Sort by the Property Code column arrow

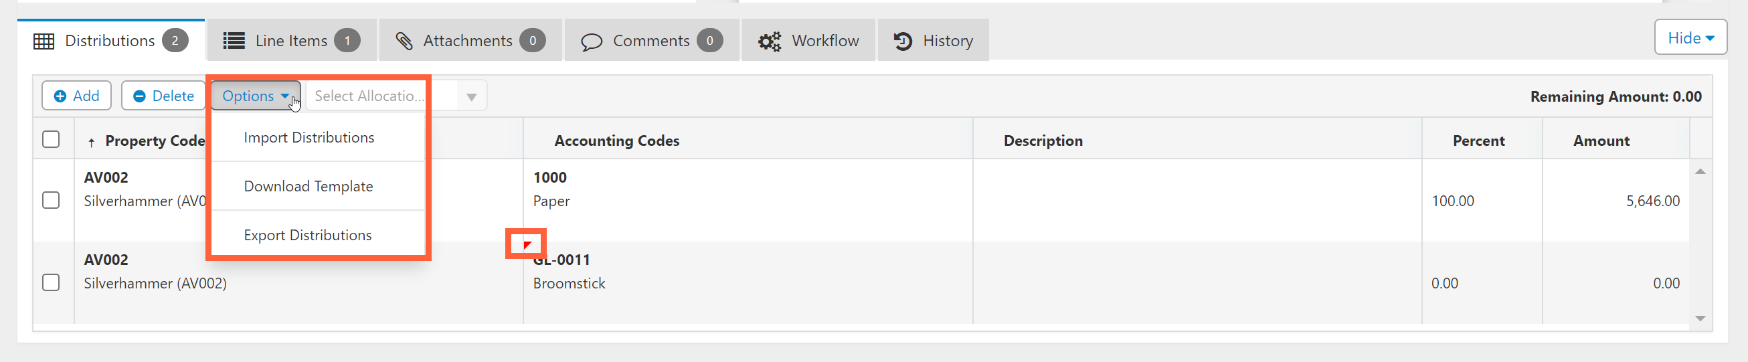coord(92,142)
